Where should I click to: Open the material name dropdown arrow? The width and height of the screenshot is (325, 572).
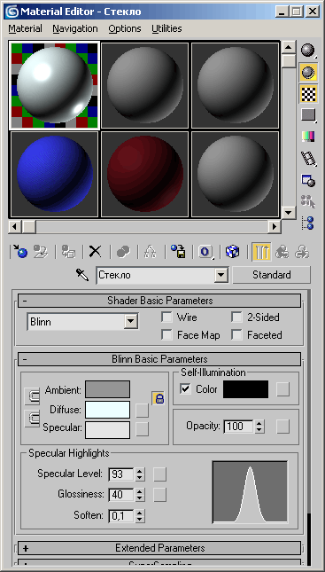pos(221,275)
